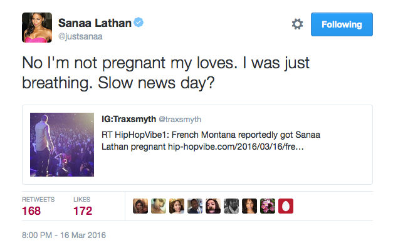Open the @justsanaa handle link

pyautogui.click(x=80, y=36)
